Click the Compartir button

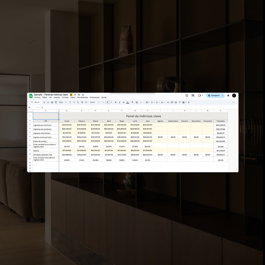(x=214, y=95)
